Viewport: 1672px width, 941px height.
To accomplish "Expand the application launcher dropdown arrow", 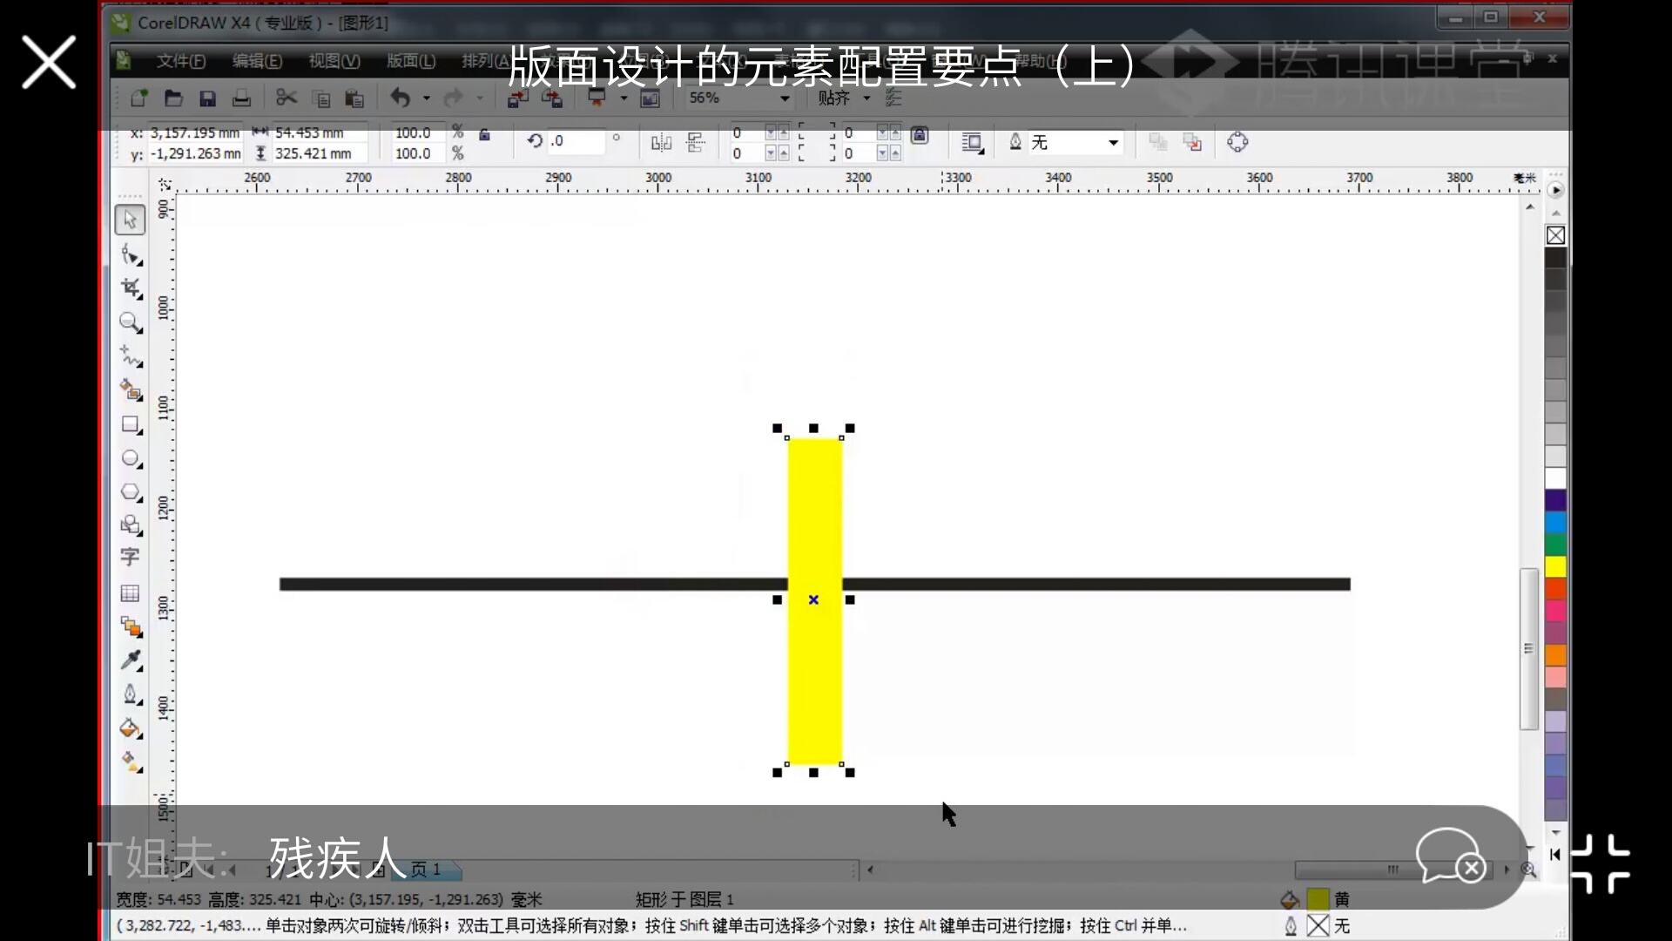I will pos(624,98).
